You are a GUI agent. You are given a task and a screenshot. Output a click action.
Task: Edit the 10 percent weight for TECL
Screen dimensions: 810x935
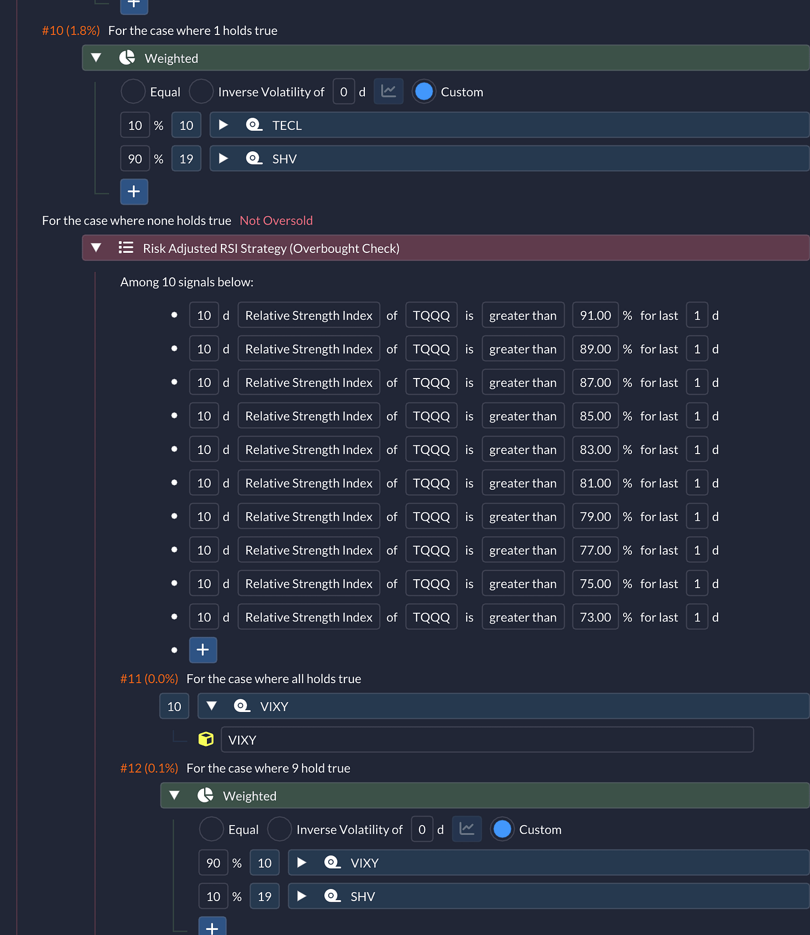click(135, 125)
